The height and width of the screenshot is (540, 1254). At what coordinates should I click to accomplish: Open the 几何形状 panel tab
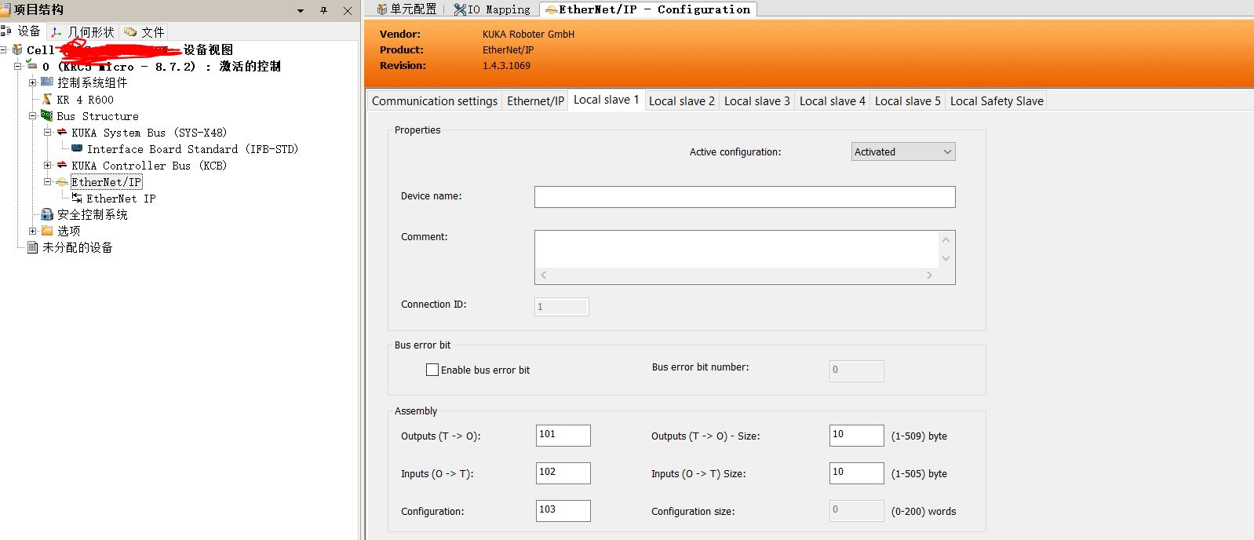pos(83,32)
